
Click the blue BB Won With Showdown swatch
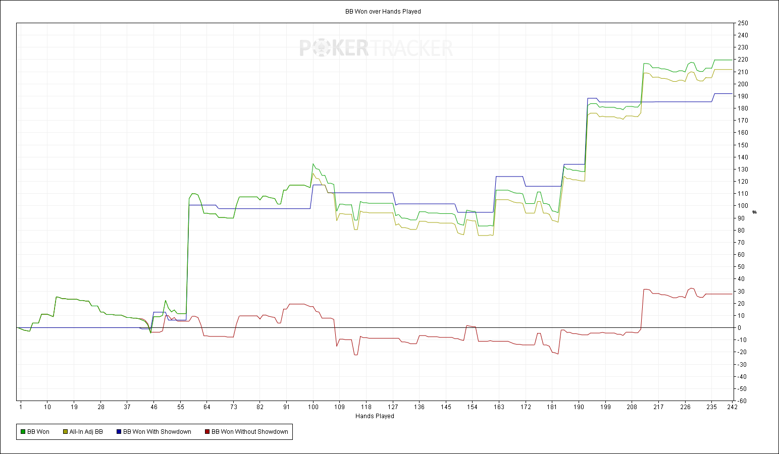click(x=119, y=432)
